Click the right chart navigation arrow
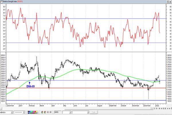Viewport: 172px width, 115px height. 170,108
